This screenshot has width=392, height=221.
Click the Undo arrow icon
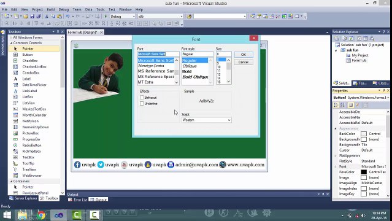(x=67, y=17)
